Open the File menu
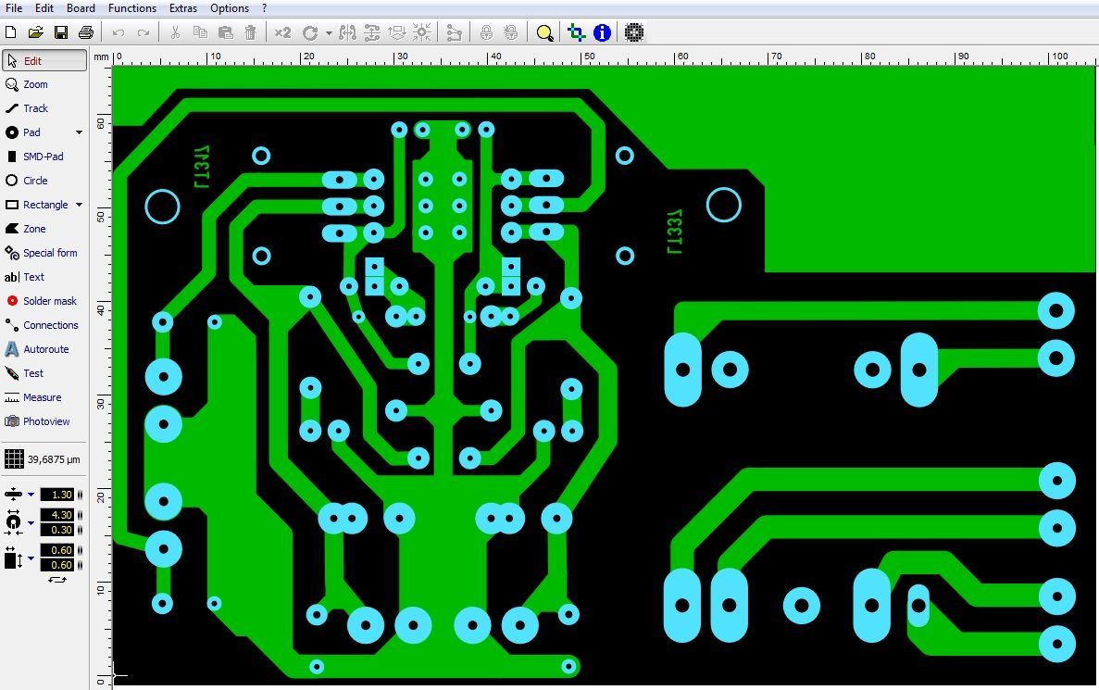The height and width of the screenshot is (690, 1099). tap(14, 8)
